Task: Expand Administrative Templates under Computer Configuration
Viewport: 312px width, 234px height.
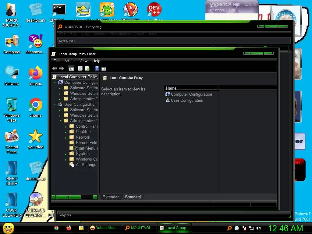Action: 60,99
